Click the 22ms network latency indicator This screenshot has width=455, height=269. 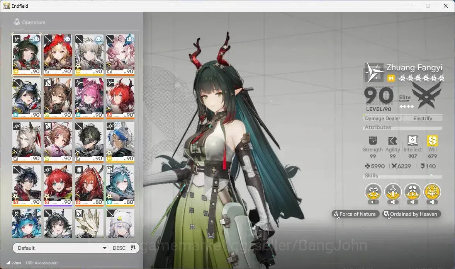point(14,263)
